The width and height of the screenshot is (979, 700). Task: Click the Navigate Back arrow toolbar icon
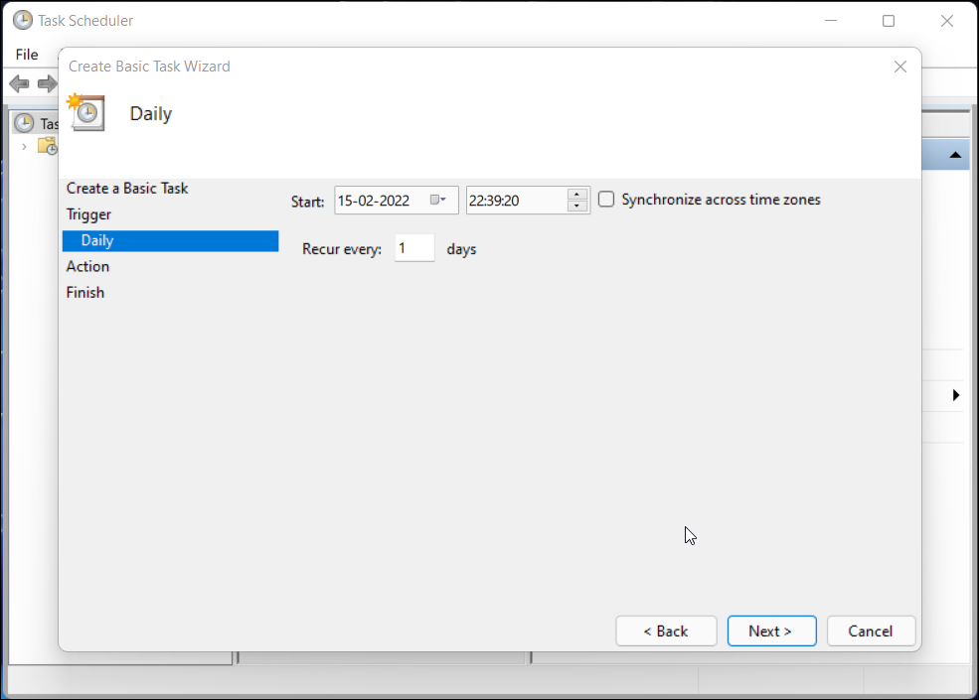(x=18, y=83)
